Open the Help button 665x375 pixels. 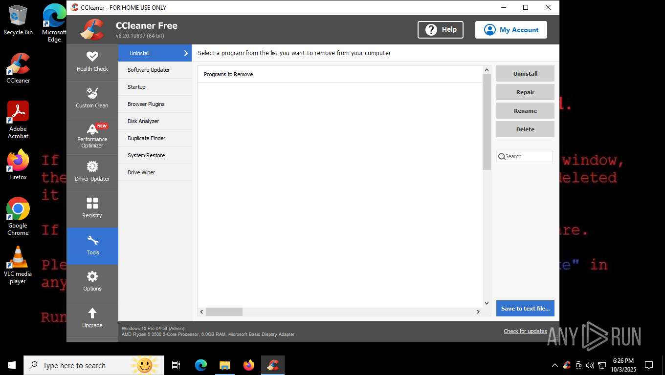[441, 30]
